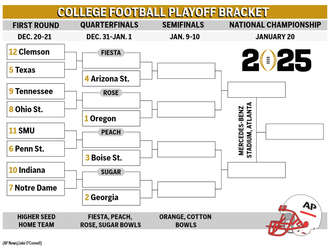Choose the 8 Ohio St. entry
333x249 pixels.
(x=36, y=109)
